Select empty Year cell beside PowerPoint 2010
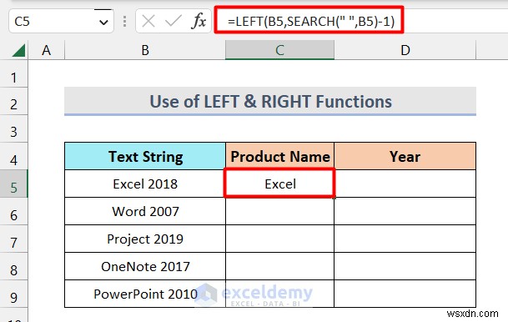Viewport: 508px width, 322px height. click(405, 294)
